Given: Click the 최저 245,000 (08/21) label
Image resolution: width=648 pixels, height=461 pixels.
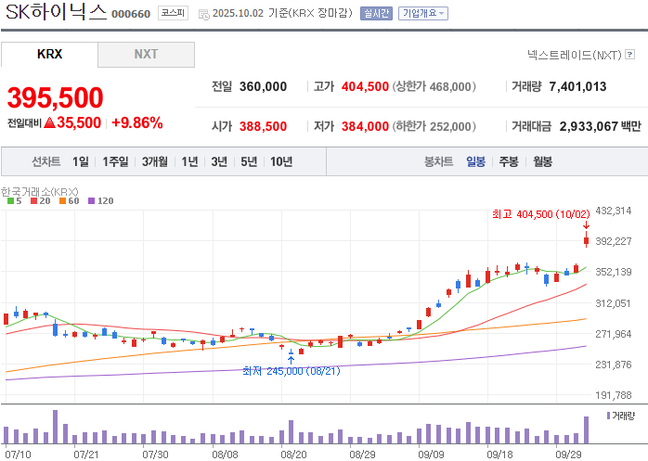Looking at the screenshot, I should (292, 371).
